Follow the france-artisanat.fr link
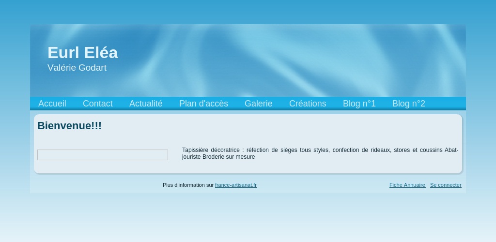The image size is (496, 242). [236, 185]
